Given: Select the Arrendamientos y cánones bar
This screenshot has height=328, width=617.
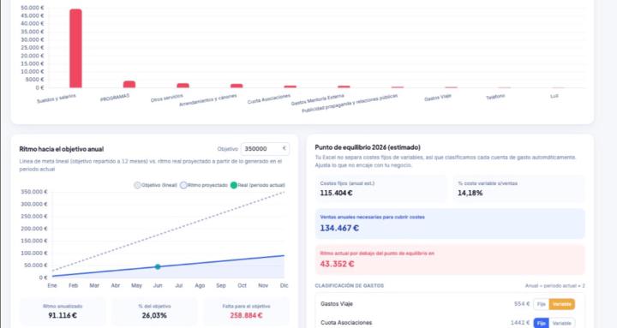Looking at the screenshot, I should click(237, 86).
